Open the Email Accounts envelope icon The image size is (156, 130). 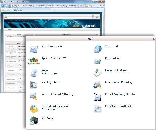tap(34, 49)
